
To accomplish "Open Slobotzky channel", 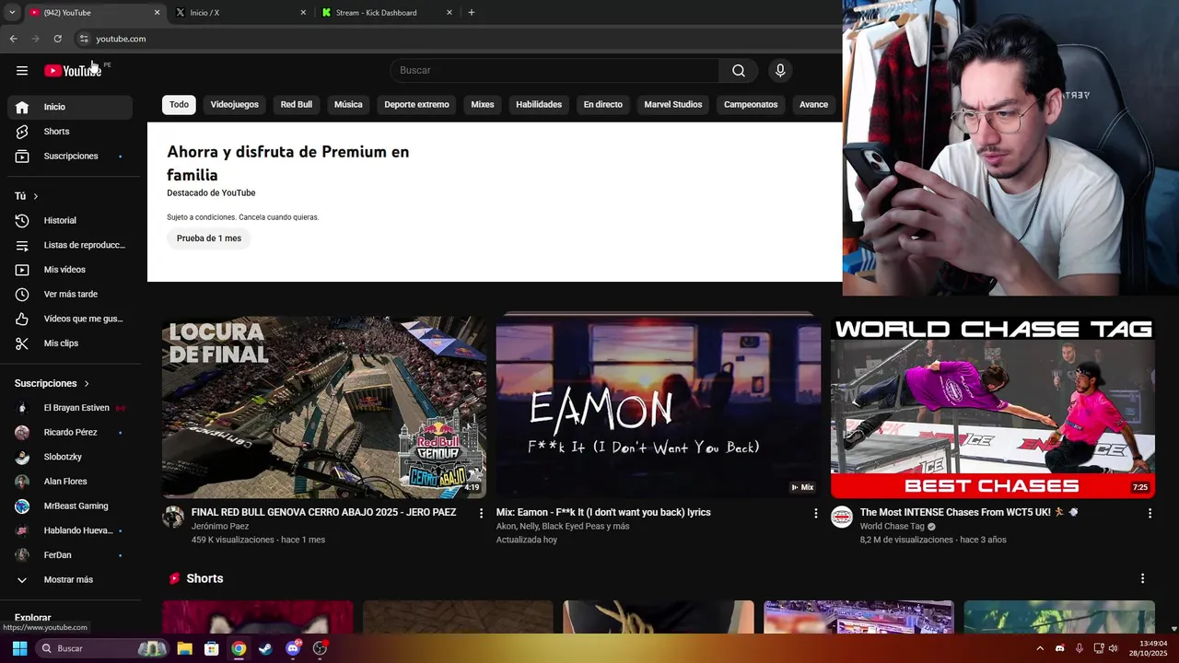I will [x=70, y=457].
